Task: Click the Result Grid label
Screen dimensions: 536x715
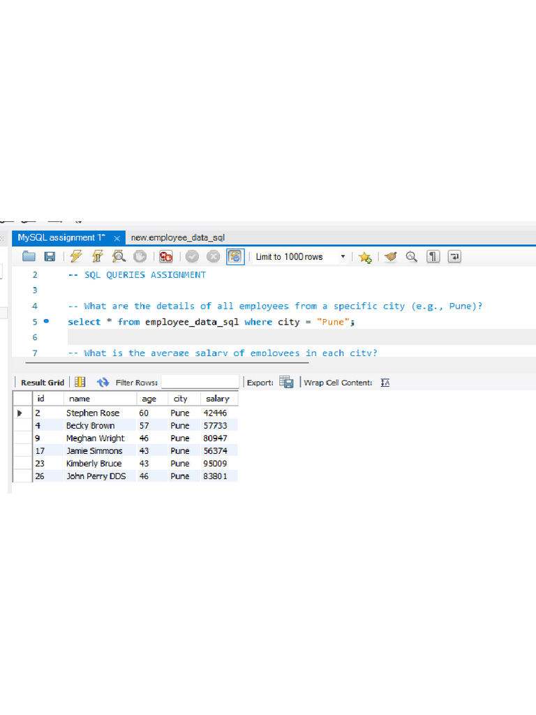Action: point(43,383)
